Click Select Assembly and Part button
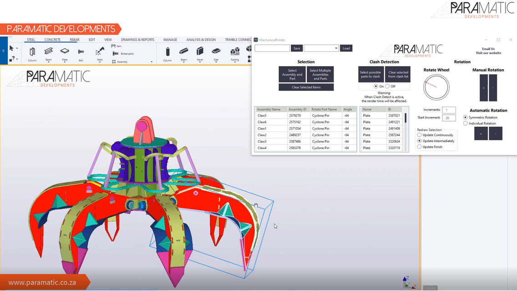 292,74
